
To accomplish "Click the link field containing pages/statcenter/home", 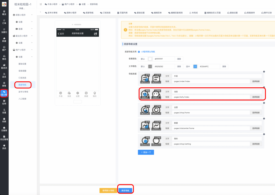I will [211, 128].
